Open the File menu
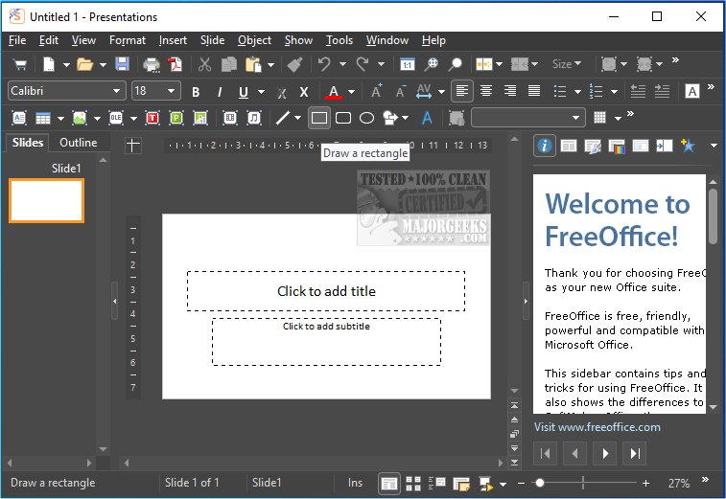726x499 pixels. [x=17, y=40]
